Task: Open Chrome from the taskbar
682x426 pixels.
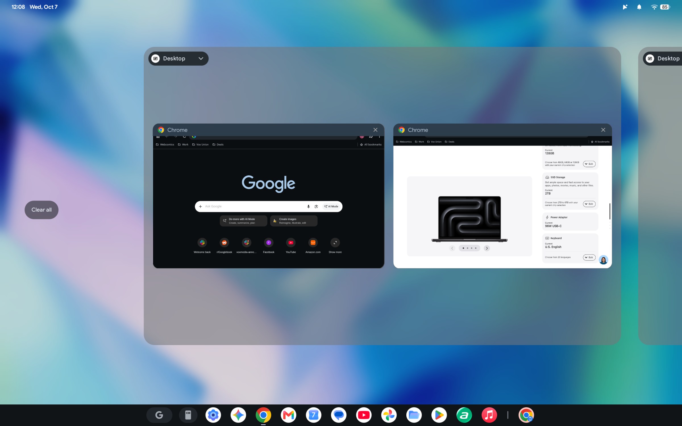Action: [x=263, y=415]
